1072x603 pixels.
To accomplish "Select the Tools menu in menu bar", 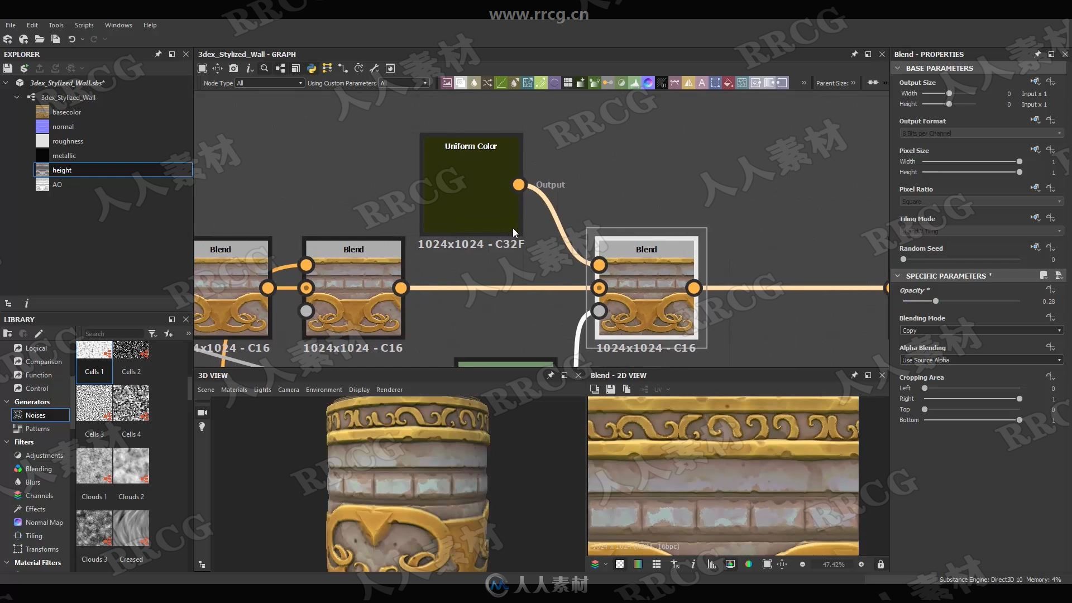I will [x=56, y=25].
